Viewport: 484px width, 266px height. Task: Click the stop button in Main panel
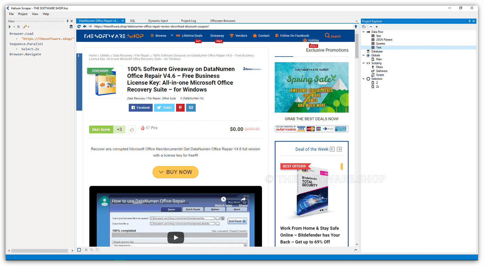[x=19, y=27]
